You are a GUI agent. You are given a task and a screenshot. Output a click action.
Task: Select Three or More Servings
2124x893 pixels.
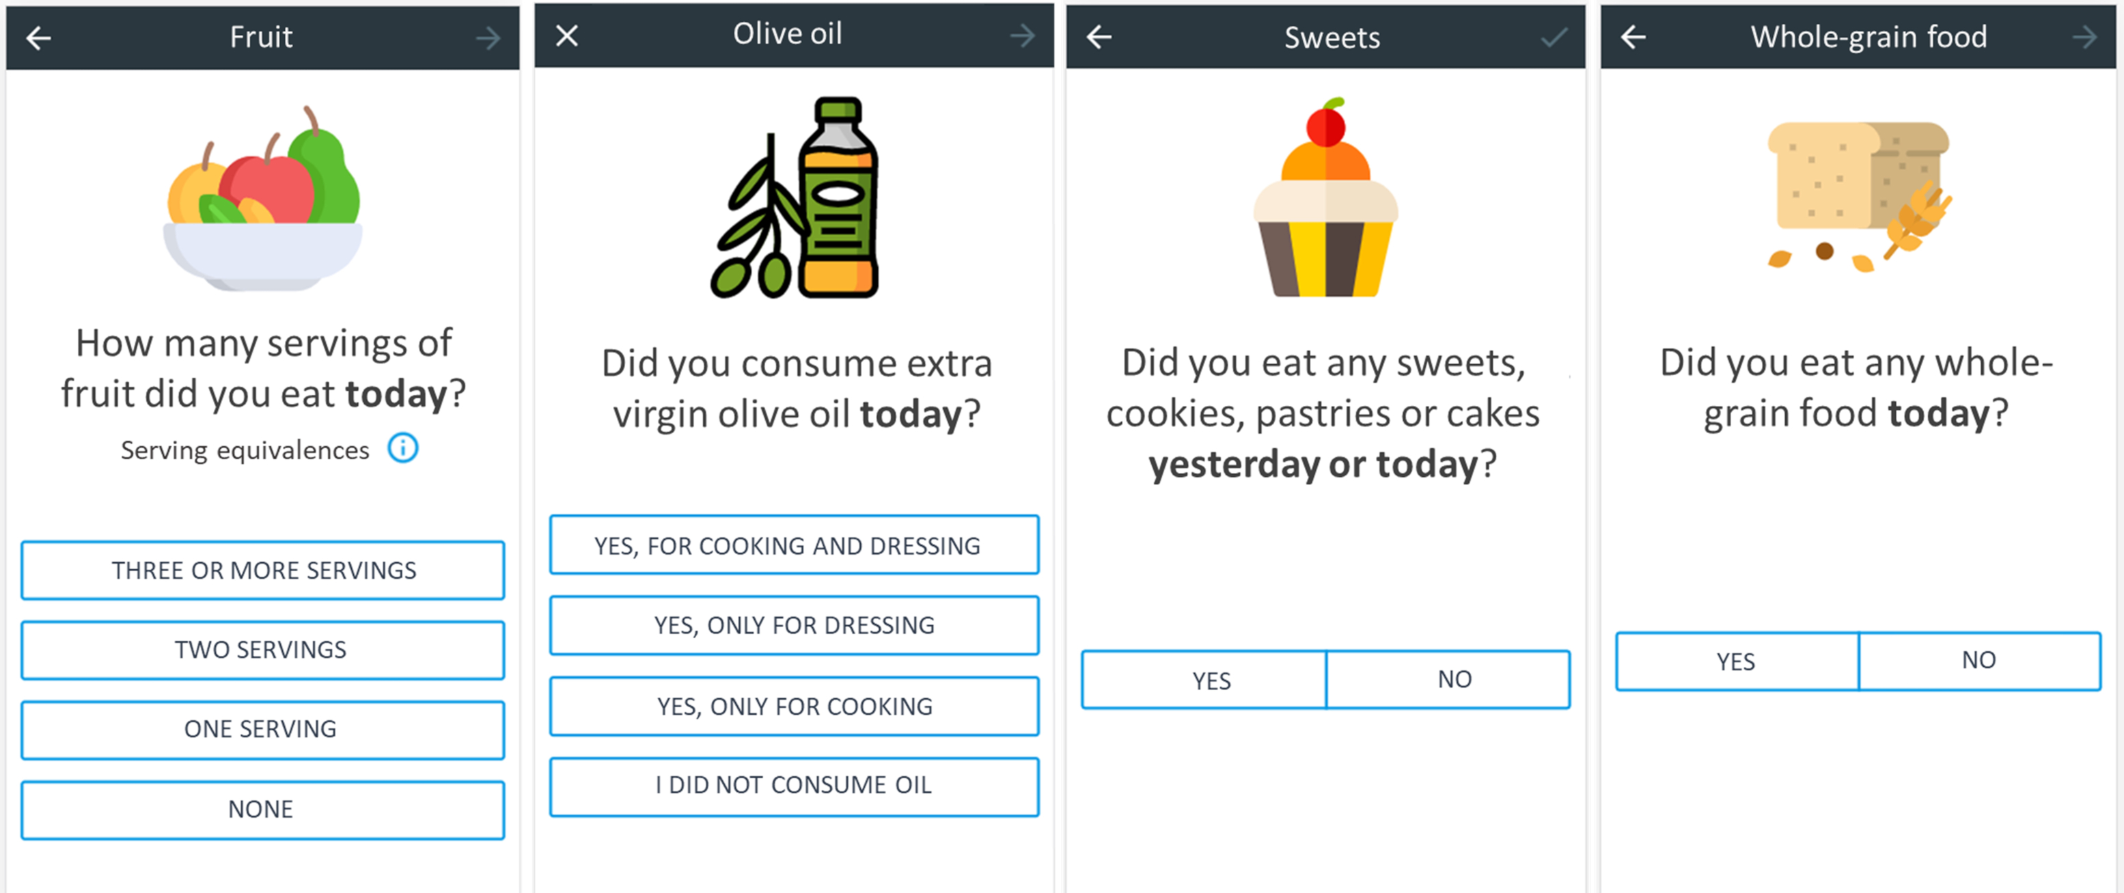[263, 570]
